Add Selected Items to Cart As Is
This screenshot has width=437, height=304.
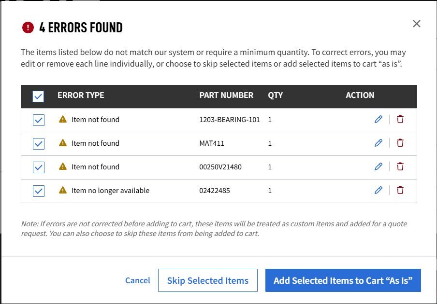coord(343,280)
